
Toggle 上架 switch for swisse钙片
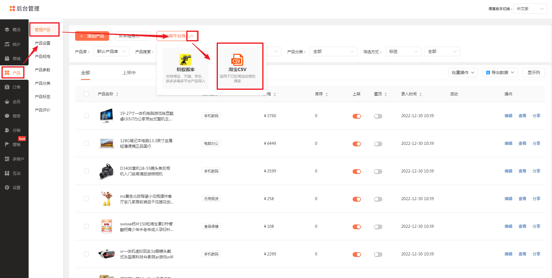point(357,227)
